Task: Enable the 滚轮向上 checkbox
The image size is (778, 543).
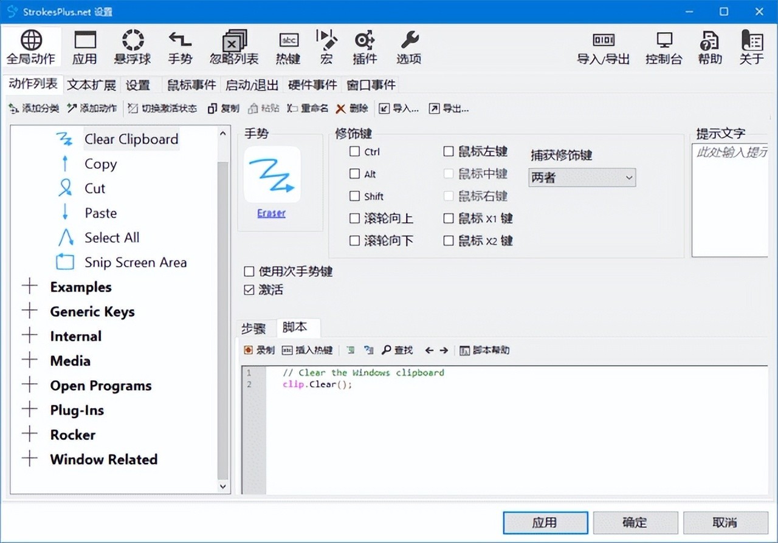Action: pos(355,219)
